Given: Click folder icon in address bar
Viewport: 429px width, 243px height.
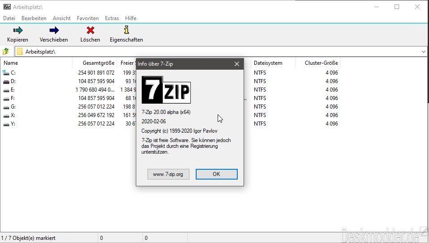Looking at the screenshot, I should [x=20, y=51].
